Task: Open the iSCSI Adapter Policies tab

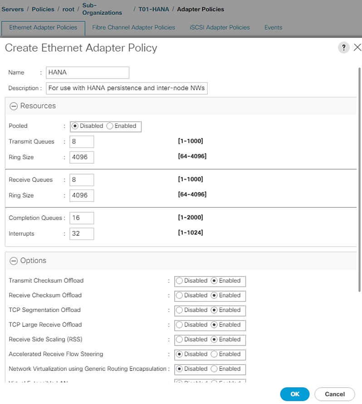Action: [220, 27]
